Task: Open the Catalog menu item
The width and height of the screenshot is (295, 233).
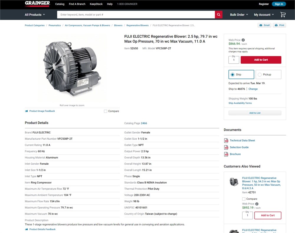Action: click(60, 4)
